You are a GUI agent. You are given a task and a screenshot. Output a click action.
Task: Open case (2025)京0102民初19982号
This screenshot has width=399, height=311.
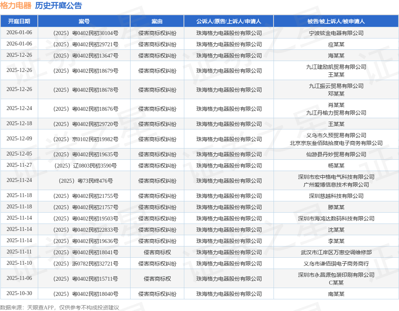click(86, 139)
